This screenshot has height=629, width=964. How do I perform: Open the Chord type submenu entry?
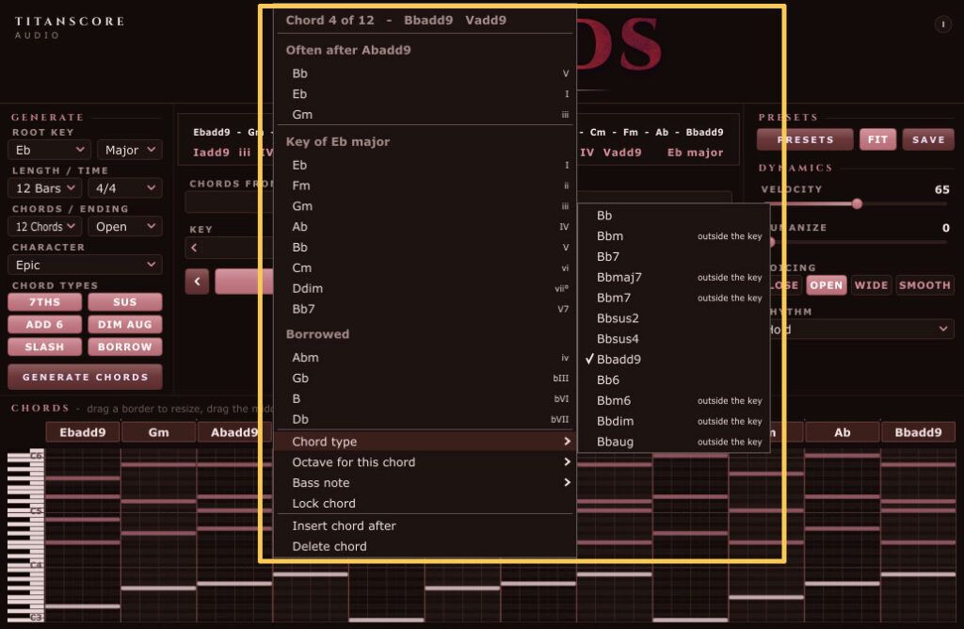pos(425,442)
